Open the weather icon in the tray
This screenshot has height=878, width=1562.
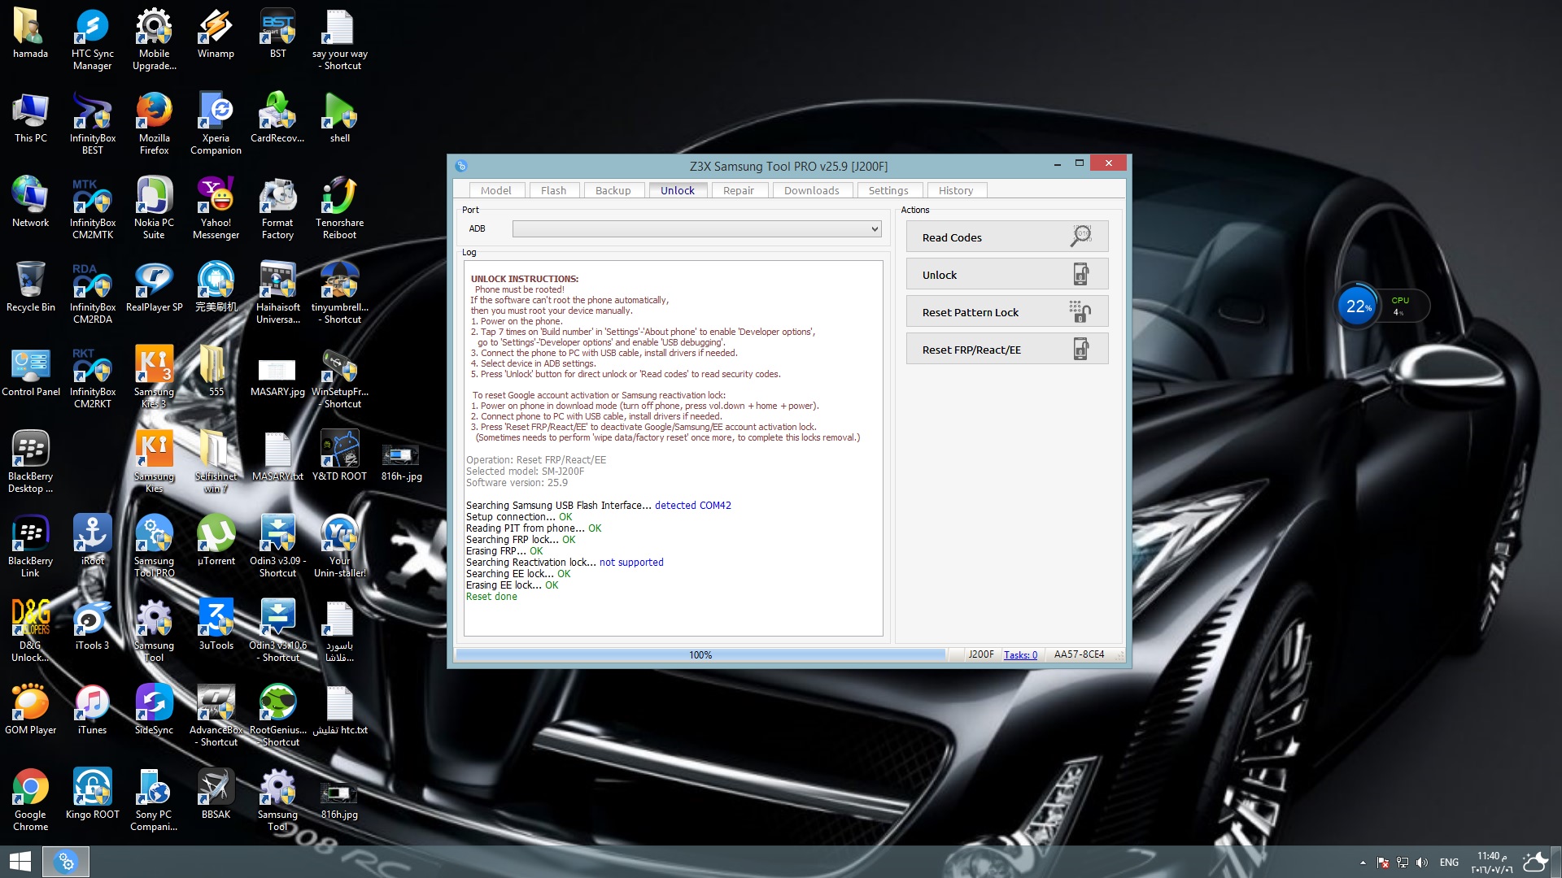[1535, 862]
